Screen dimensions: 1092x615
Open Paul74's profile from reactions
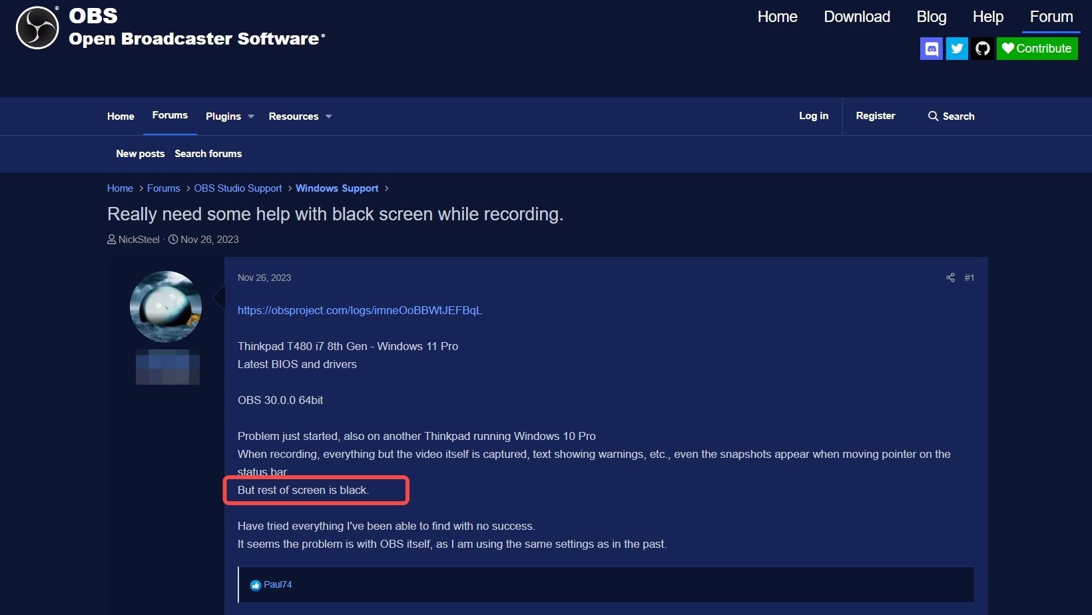(x=278, y=584)
